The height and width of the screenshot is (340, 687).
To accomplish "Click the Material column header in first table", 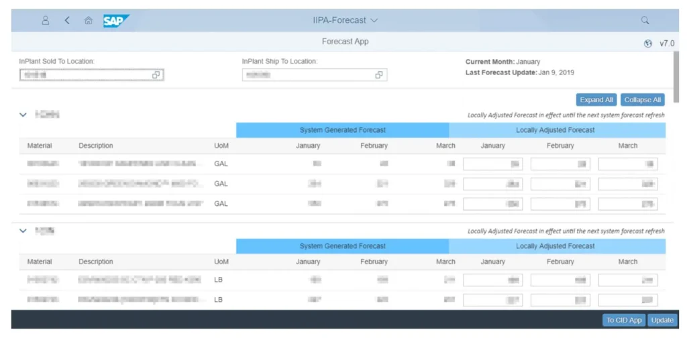I will click(x=40, y=146).
